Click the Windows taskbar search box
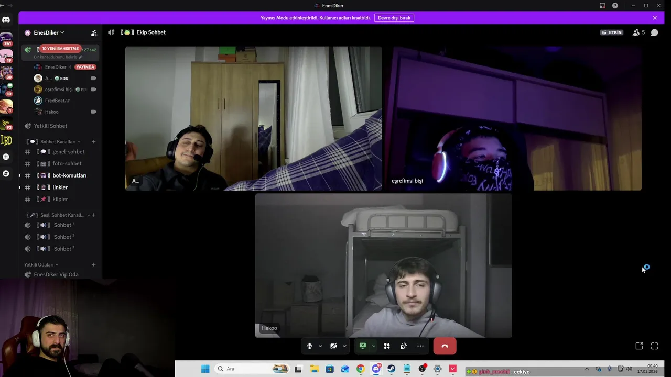 pos(253,369)
